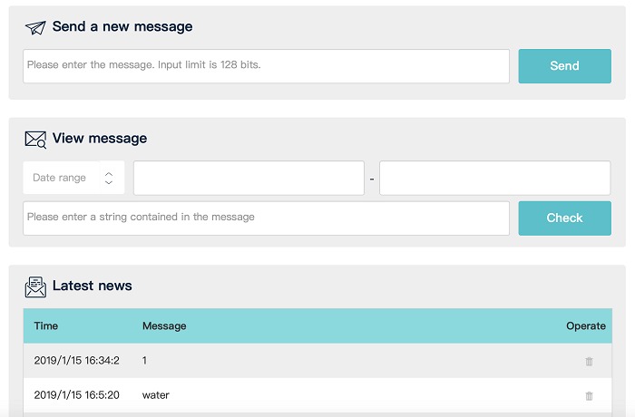Click the Latest news mail icon
This screenshot has width=635, height=417.
[x=35, y=286]
